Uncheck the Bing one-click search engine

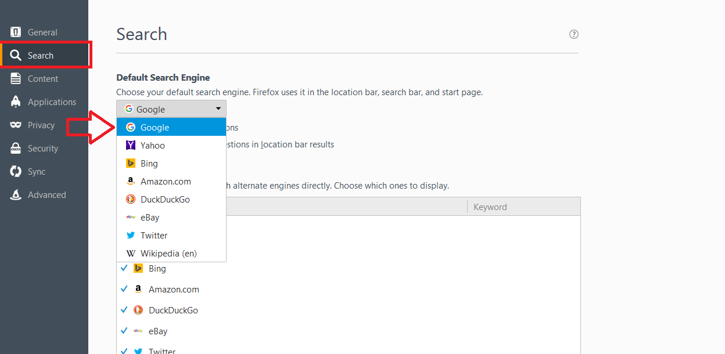pyautogui.click(x=124, y=269)
